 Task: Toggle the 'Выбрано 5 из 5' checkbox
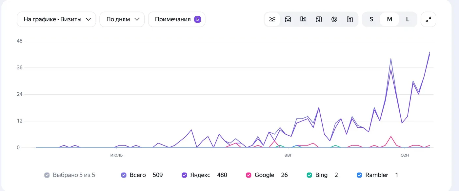click(x=47, y=175)
